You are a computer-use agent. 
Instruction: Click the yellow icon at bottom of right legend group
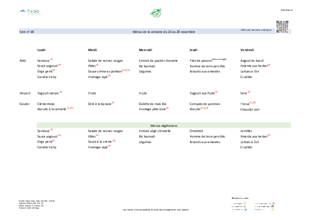[x=272, y=210]
